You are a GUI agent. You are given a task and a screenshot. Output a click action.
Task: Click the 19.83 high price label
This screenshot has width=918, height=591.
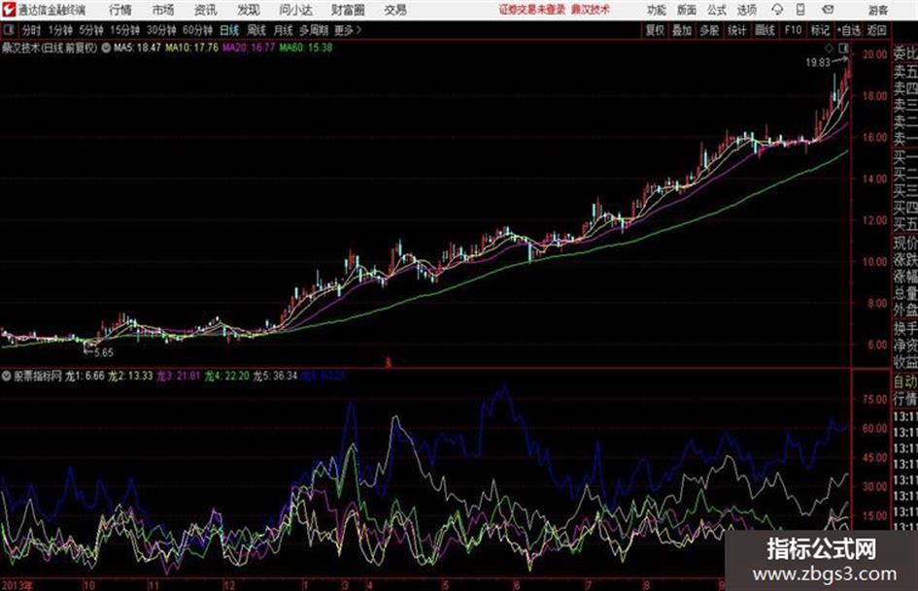click(x=817, y=63)
